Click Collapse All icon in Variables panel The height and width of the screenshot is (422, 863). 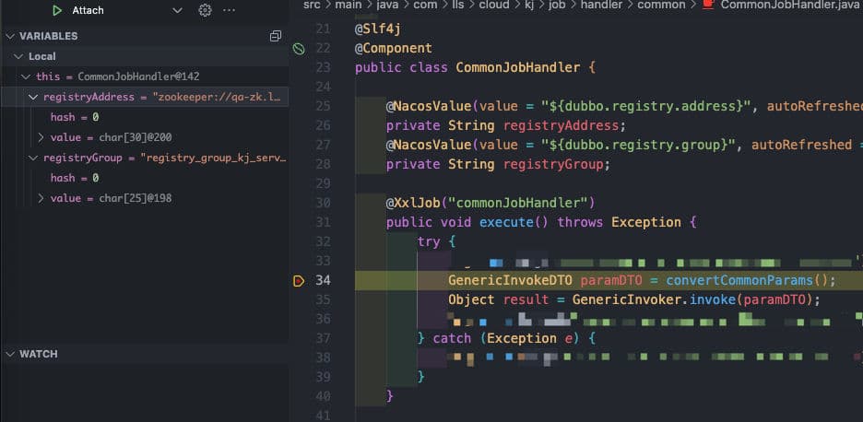click(x=275, y=36)
